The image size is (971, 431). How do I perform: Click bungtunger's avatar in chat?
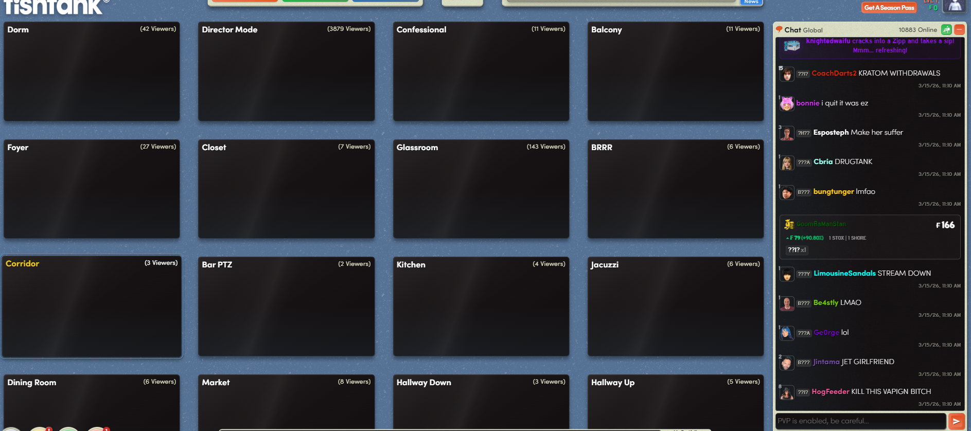(x=787, y=192)
